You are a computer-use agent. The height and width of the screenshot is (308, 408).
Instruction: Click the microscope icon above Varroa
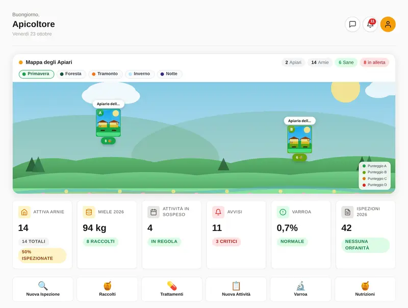click(300, 286)
